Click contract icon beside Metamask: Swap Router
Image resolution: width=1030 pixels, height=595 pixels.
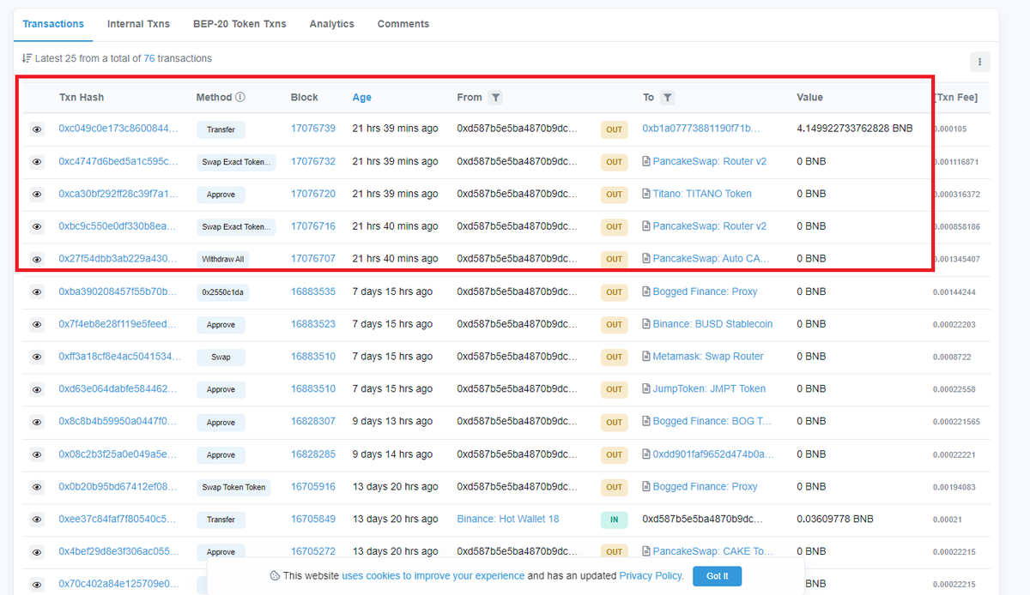[x=646, y=357]
